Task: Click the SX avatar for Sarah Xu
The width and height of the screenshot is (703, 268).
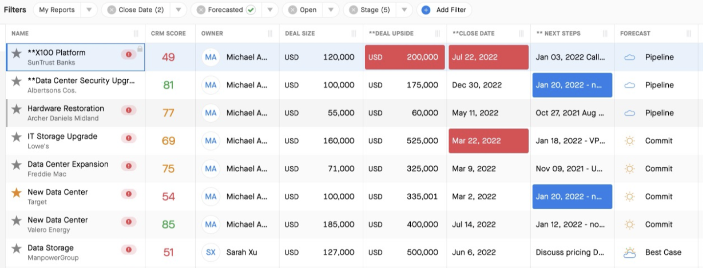Action: pos(211,252)
